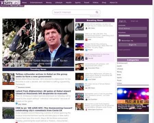The height and width of the screenshot is (123, 154).
Task: Click The Guardian source icon
Action: [x=86, y=99]
